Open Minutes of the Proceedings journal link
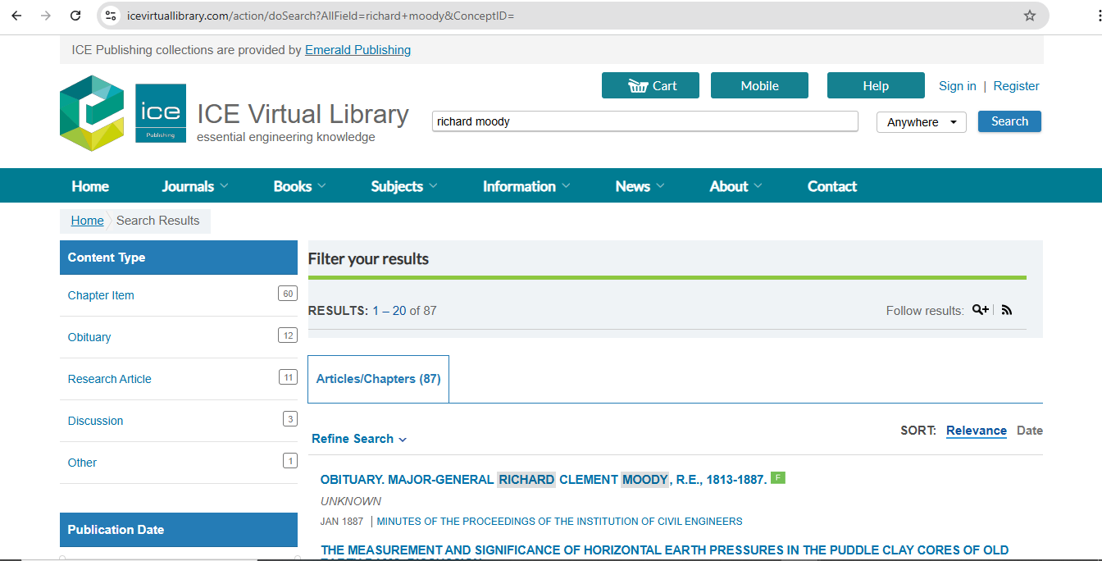Image resolution: width=1102 pixels, height=561 pixels. (x=559, y=521)
